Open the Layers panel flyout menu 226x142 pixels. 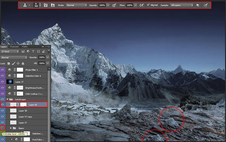(x=48, y=47)
